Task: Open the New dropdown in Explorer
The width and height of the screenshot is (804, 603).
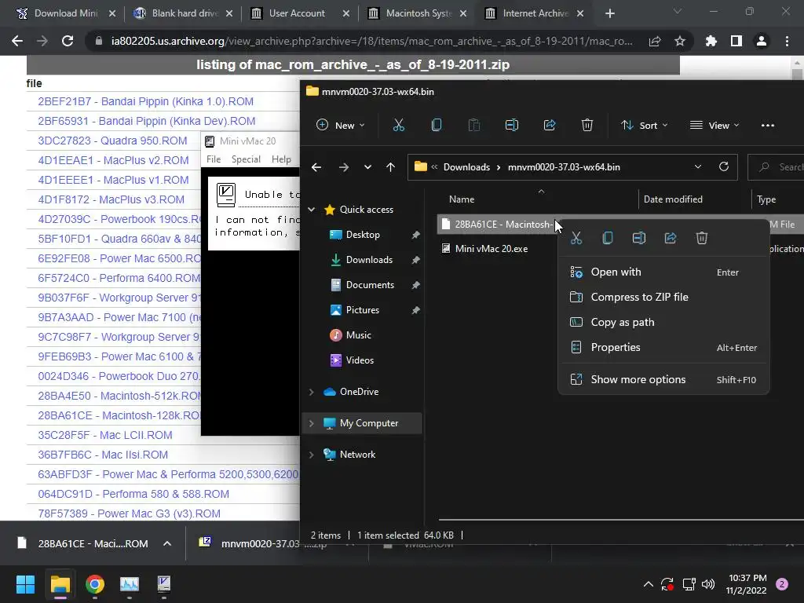Action: tap(341, 125)
